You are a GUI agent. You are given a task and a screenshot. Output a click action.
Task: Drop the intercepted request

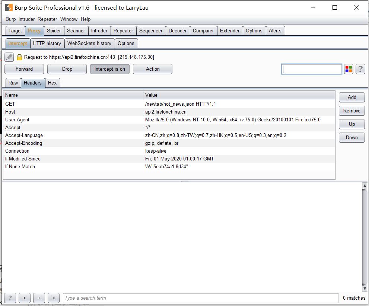pyautogui.click(x=67, y=69)
